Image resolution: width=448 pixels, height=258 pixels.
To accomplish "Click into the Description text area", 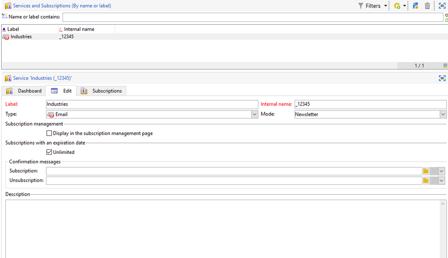I will (223, 229).
